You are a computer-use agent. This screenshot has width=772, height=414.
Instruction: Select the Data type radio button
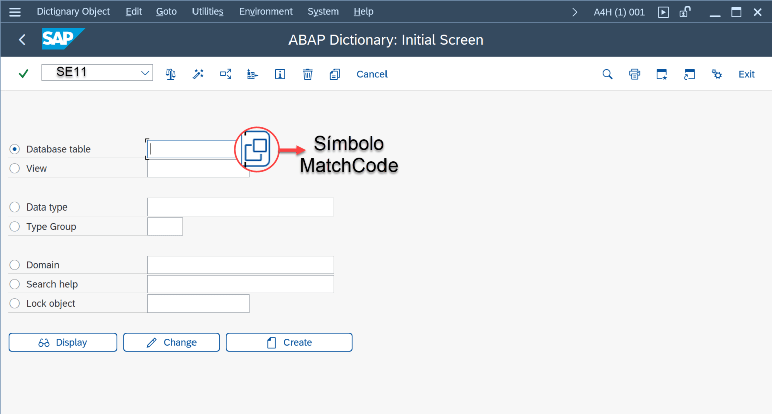tap(15, 207)
